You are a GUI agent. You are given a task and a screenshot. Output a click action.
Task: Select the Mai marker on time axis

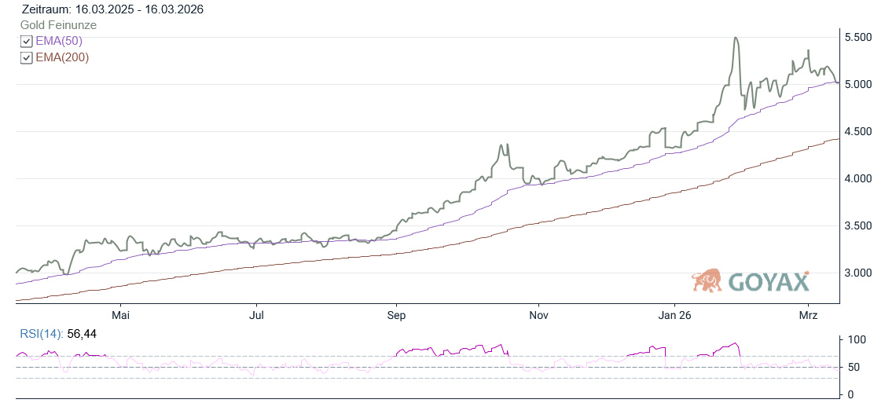tap(121, 315)
